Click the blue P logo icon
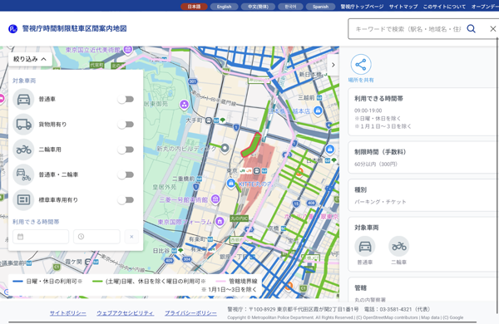 (x=12, y=29)
